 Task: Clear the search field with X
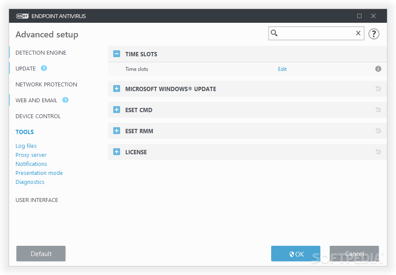click(x=358, y=33)
